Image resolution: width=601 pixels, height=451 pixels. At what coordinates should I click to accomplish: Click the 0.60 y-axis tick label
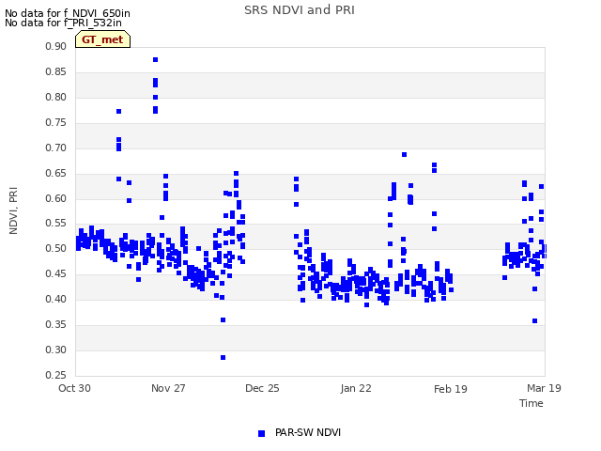coord(55,198)
